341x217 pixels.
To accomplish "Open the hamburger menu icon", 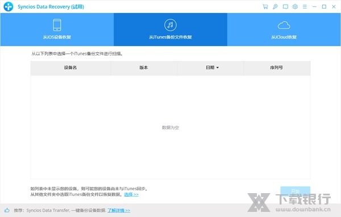I will tap(305, 7).
